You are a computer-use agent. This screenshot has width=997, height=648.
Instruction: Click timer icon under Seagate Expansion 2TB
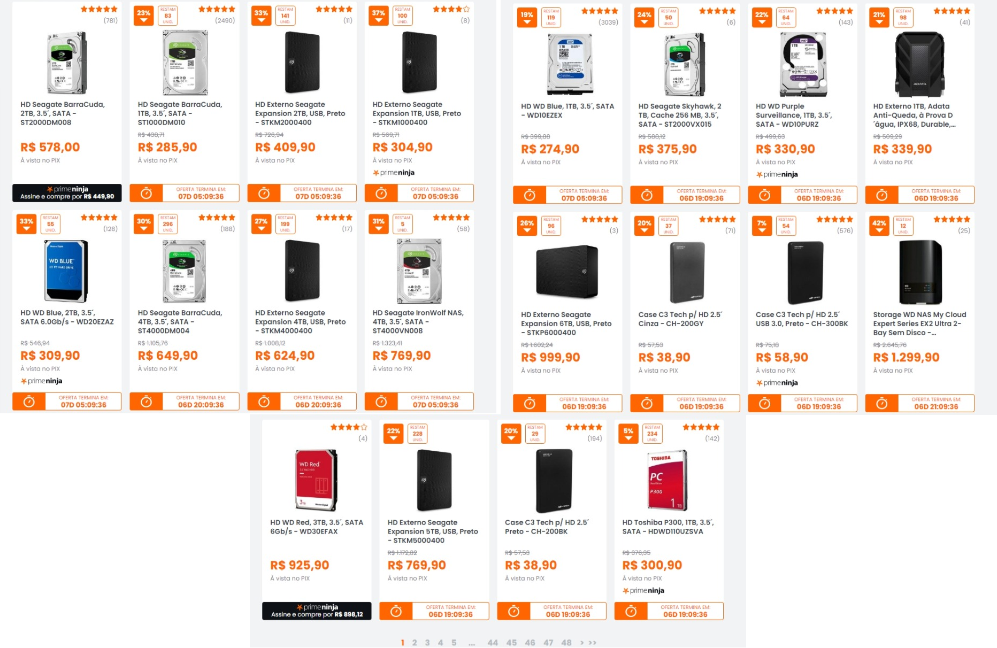click(x=264, y=194)
